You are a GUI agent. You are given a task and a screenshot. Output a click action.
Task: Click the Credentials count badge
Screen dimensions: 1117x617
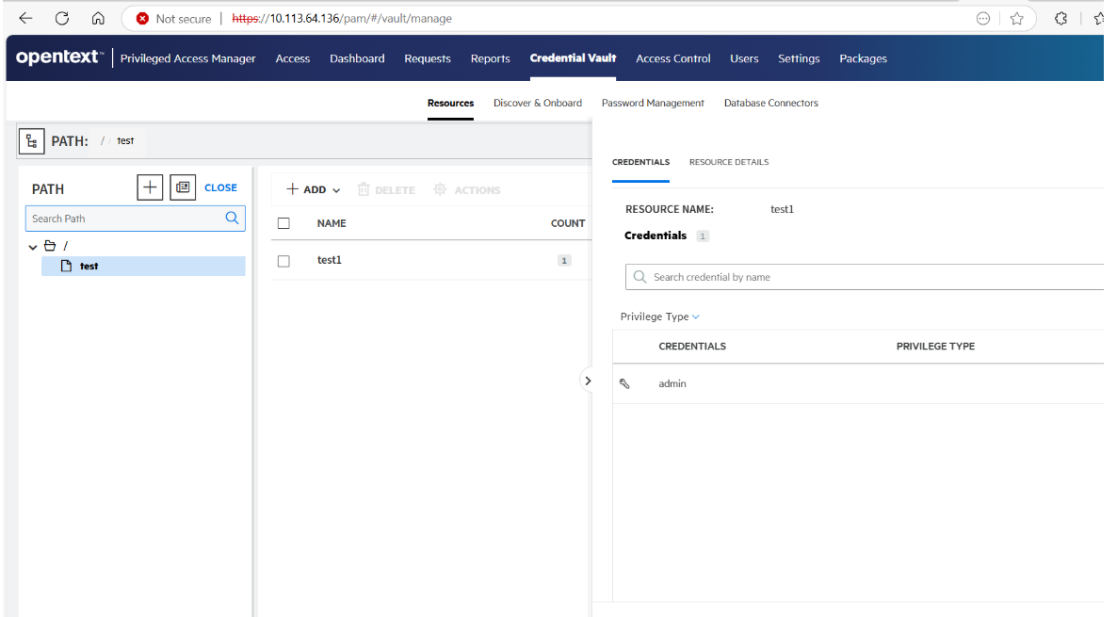[x=703, y=235]
